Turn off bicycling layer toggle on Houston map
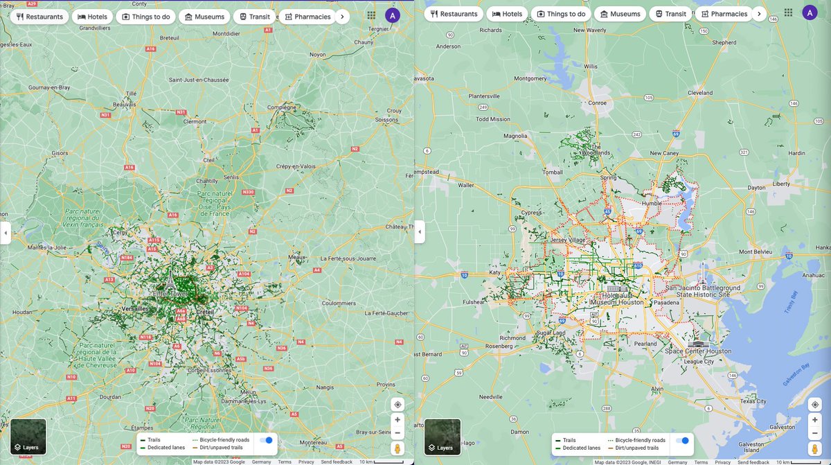The height and width of the screenshot is (465, 831). pyautogui.click(x=683, y=440)
